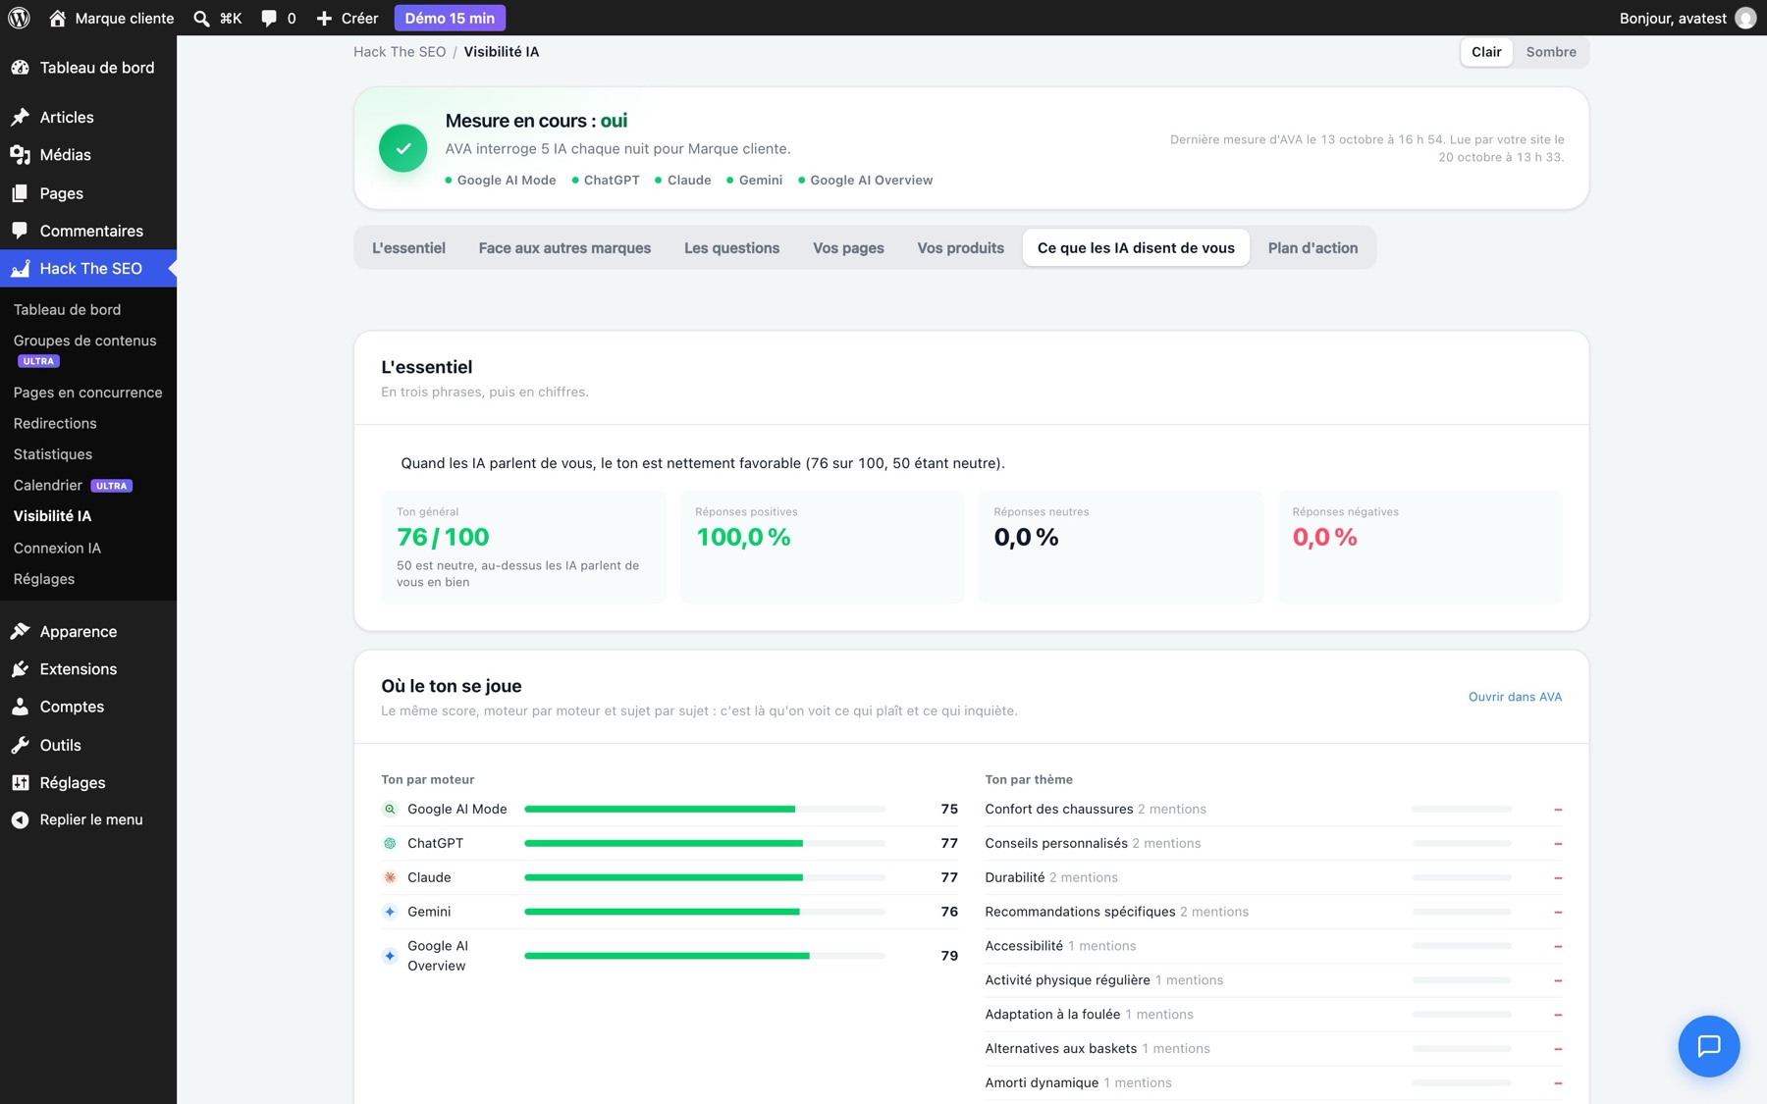This screenshot has height=1104, width=1767.
Task: Click the Confort des chaussures theme row
Action: tap(1273, 810)
